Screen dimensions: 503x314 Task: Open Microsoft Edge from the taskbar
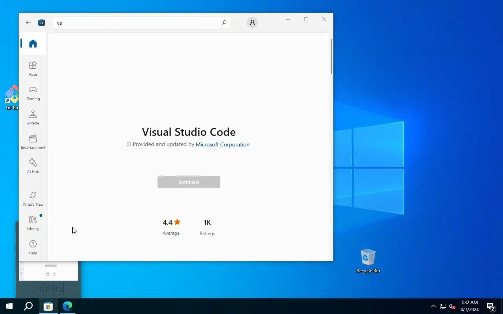pyautogui.click(x=68, y=306)
